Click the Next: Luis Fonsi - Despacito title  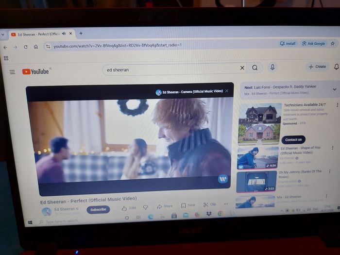click(x=280, y=87)
